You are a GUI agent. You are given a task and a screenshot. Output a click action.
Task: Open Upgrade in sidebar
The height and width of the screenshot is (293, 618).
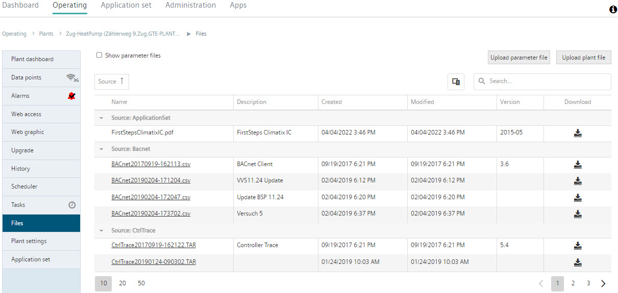pos(41,150)
